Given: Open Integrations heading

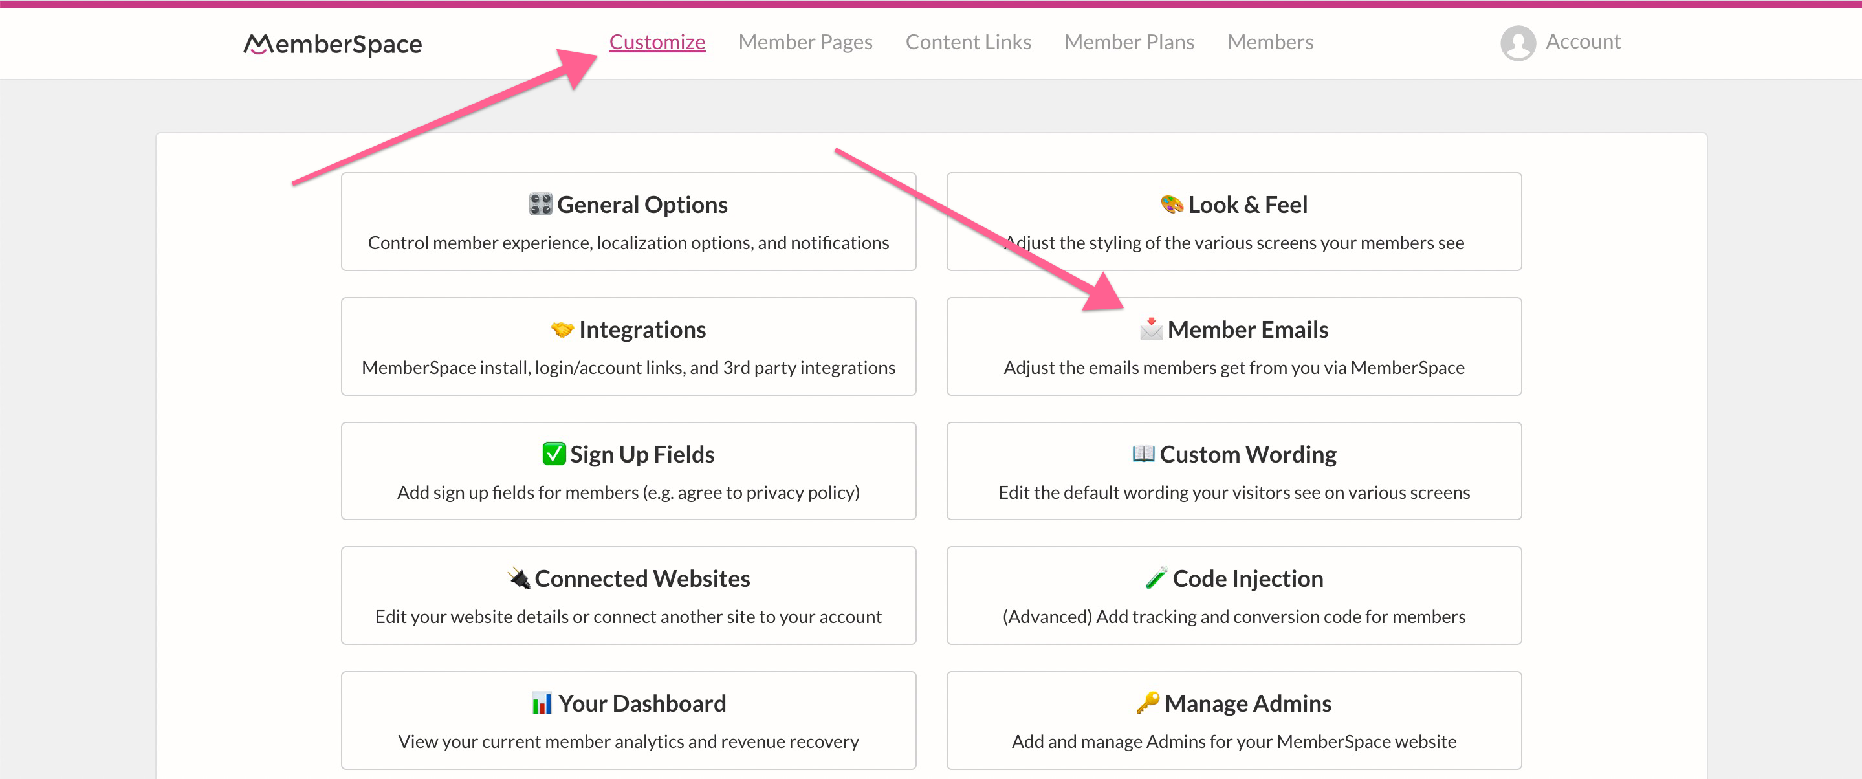Looking at the screenshot, I should click(x=642, y=329).
